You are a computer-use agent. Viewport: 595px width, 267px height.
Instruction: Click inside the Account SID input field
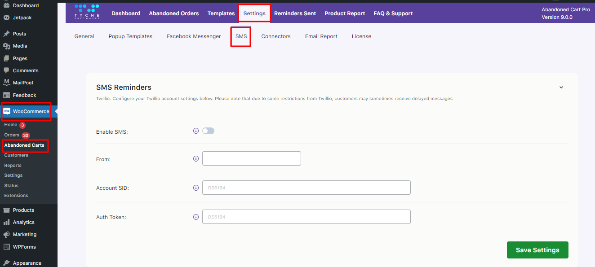(306, 188)
